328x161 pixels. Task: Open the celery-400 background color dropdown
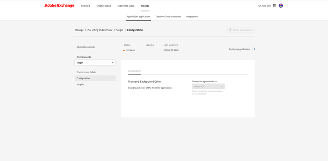pyautogui.click(x=208, y=86)
